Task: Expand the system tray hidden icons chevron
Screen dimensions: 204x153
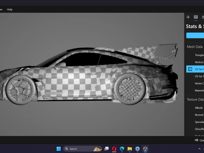Action: pos(199,149)
